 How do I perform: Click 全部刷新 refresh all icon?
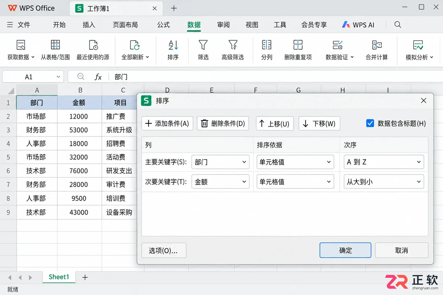(x=135, y=45)
